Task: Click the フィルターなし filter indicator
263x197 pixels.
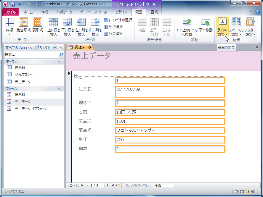Action: (137, 185)
